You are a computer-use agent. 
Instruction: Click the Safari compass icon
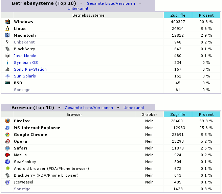tap(7, 148)
